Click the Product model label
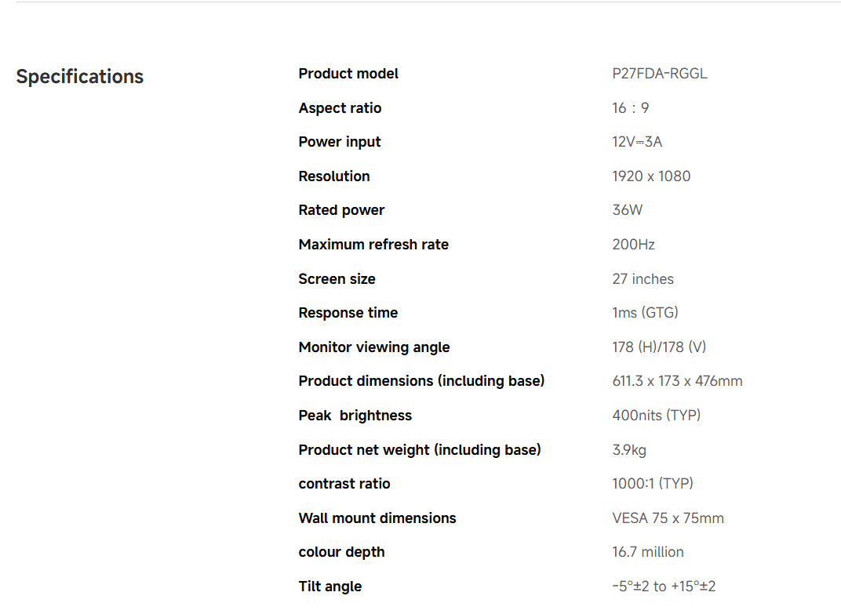The width and height of the screenshot is (841, 614). 348,74
